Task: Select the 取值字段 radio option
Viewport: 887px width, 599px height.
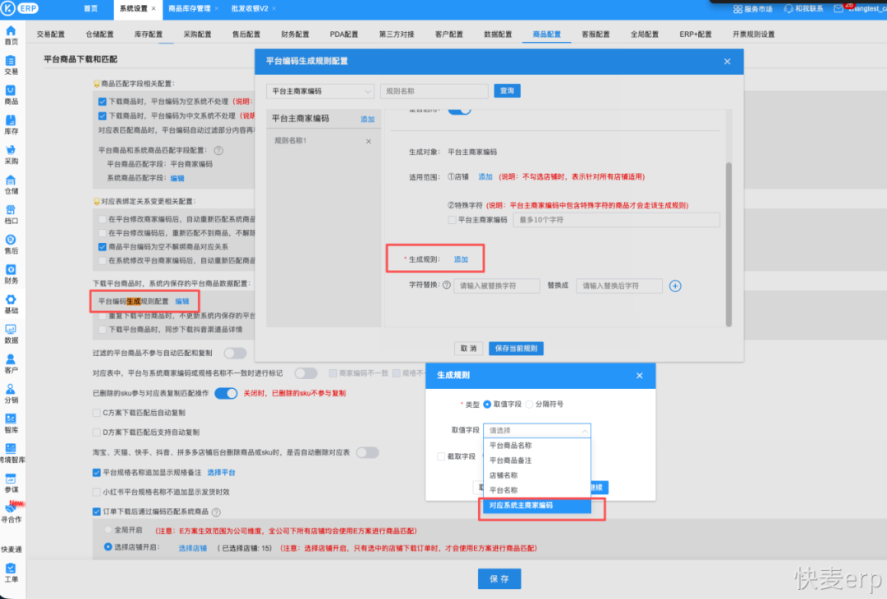Action: click(487, 405)
